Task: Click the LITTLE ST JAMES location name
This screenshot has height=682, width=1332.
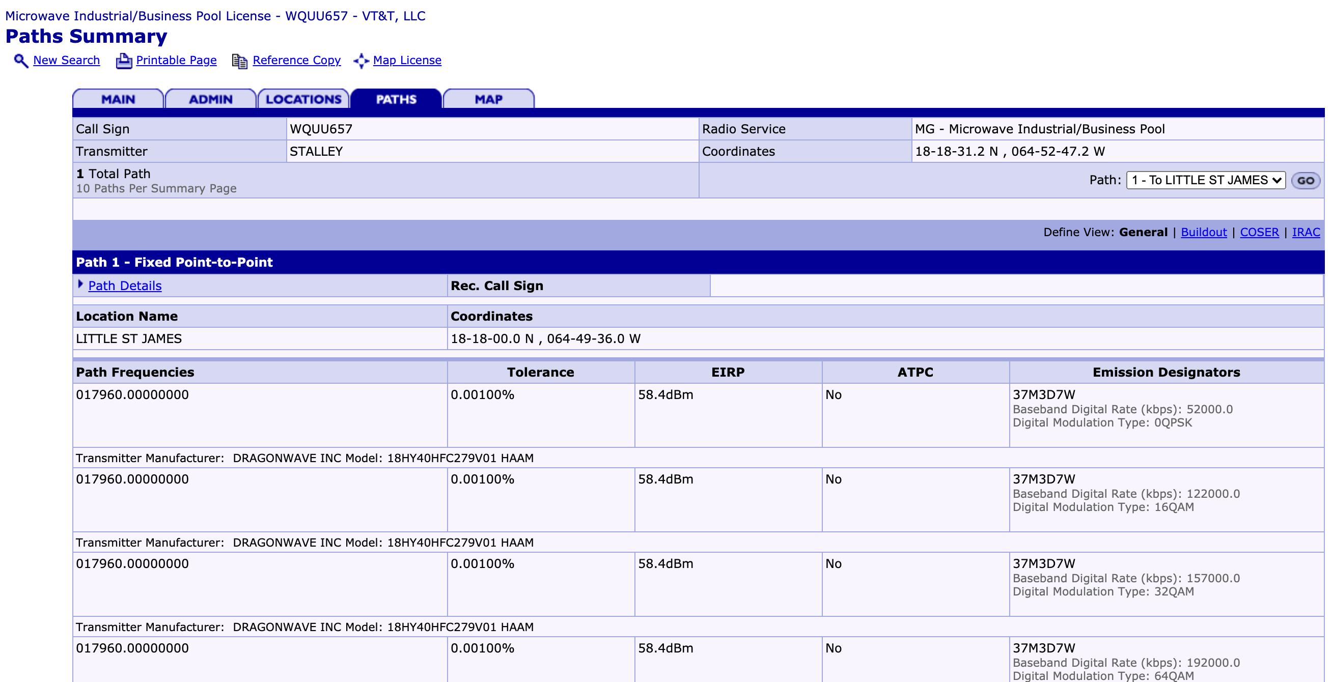Action: 129,339
